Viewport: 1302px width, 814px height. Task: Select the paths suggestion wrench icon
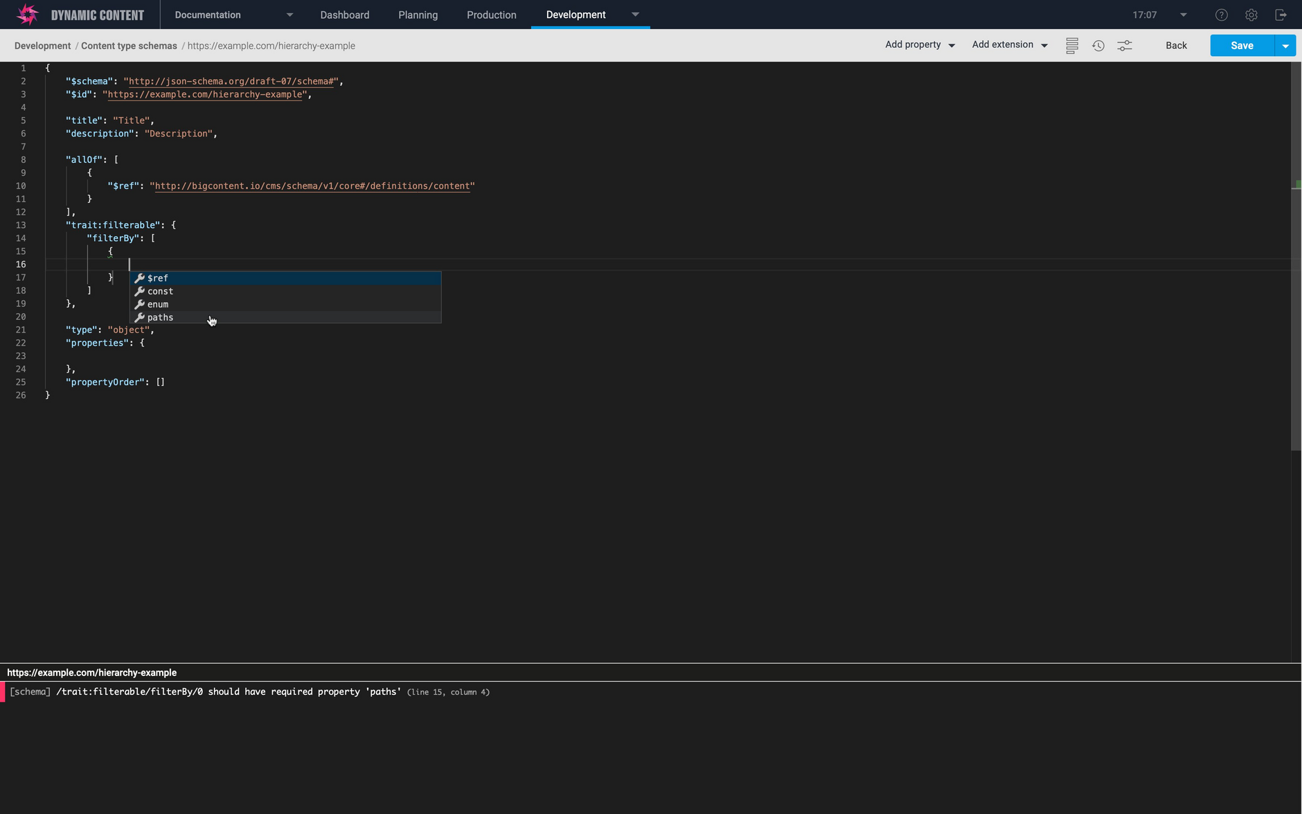click(x=139, y=317)
